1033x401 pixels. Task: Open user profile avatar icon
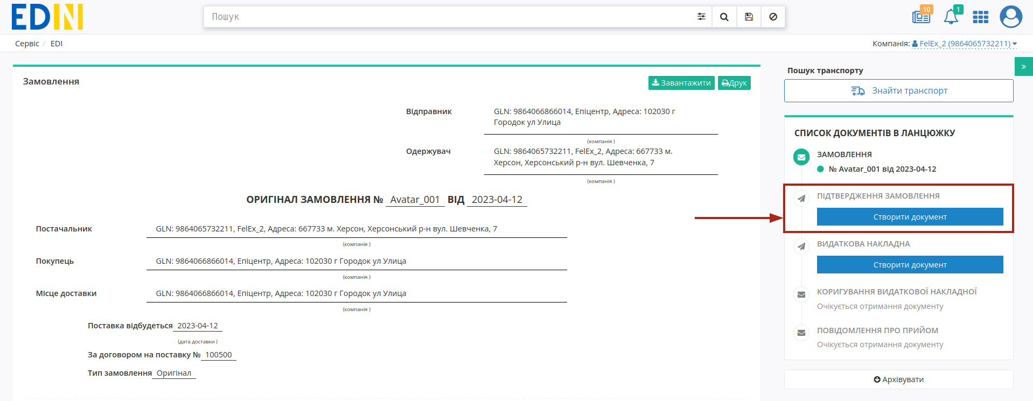click(1011, 17)
